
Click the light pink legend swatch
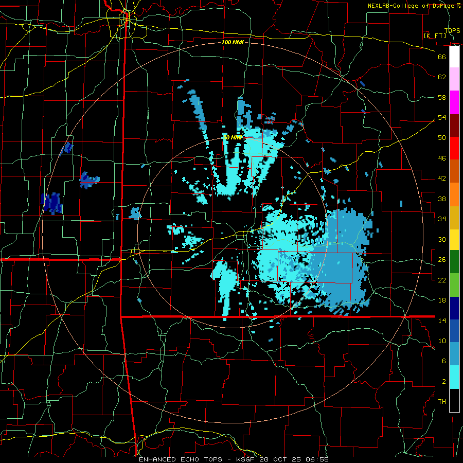[454, 79]
